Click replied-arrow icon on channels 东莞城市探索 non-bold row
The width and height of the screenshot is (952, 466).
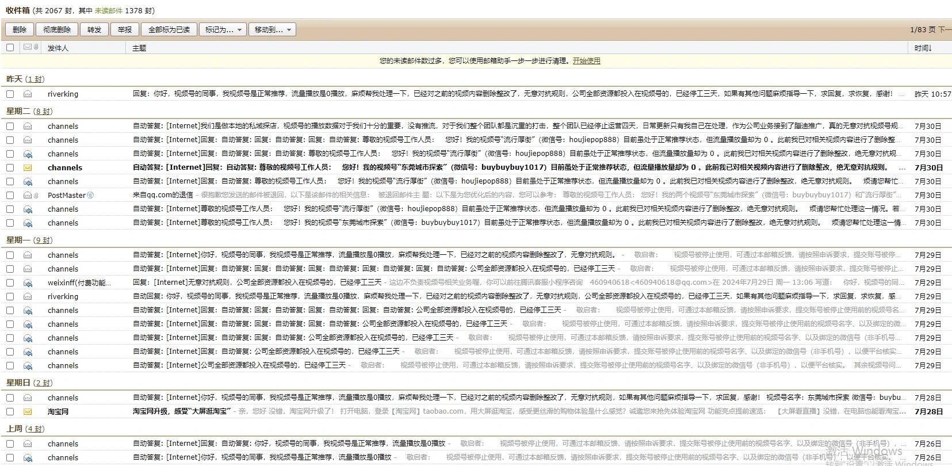click(28, 223)
